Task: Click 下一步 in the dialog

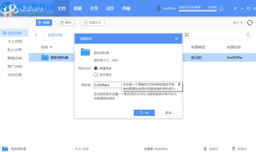Action: tap(144, 113)
